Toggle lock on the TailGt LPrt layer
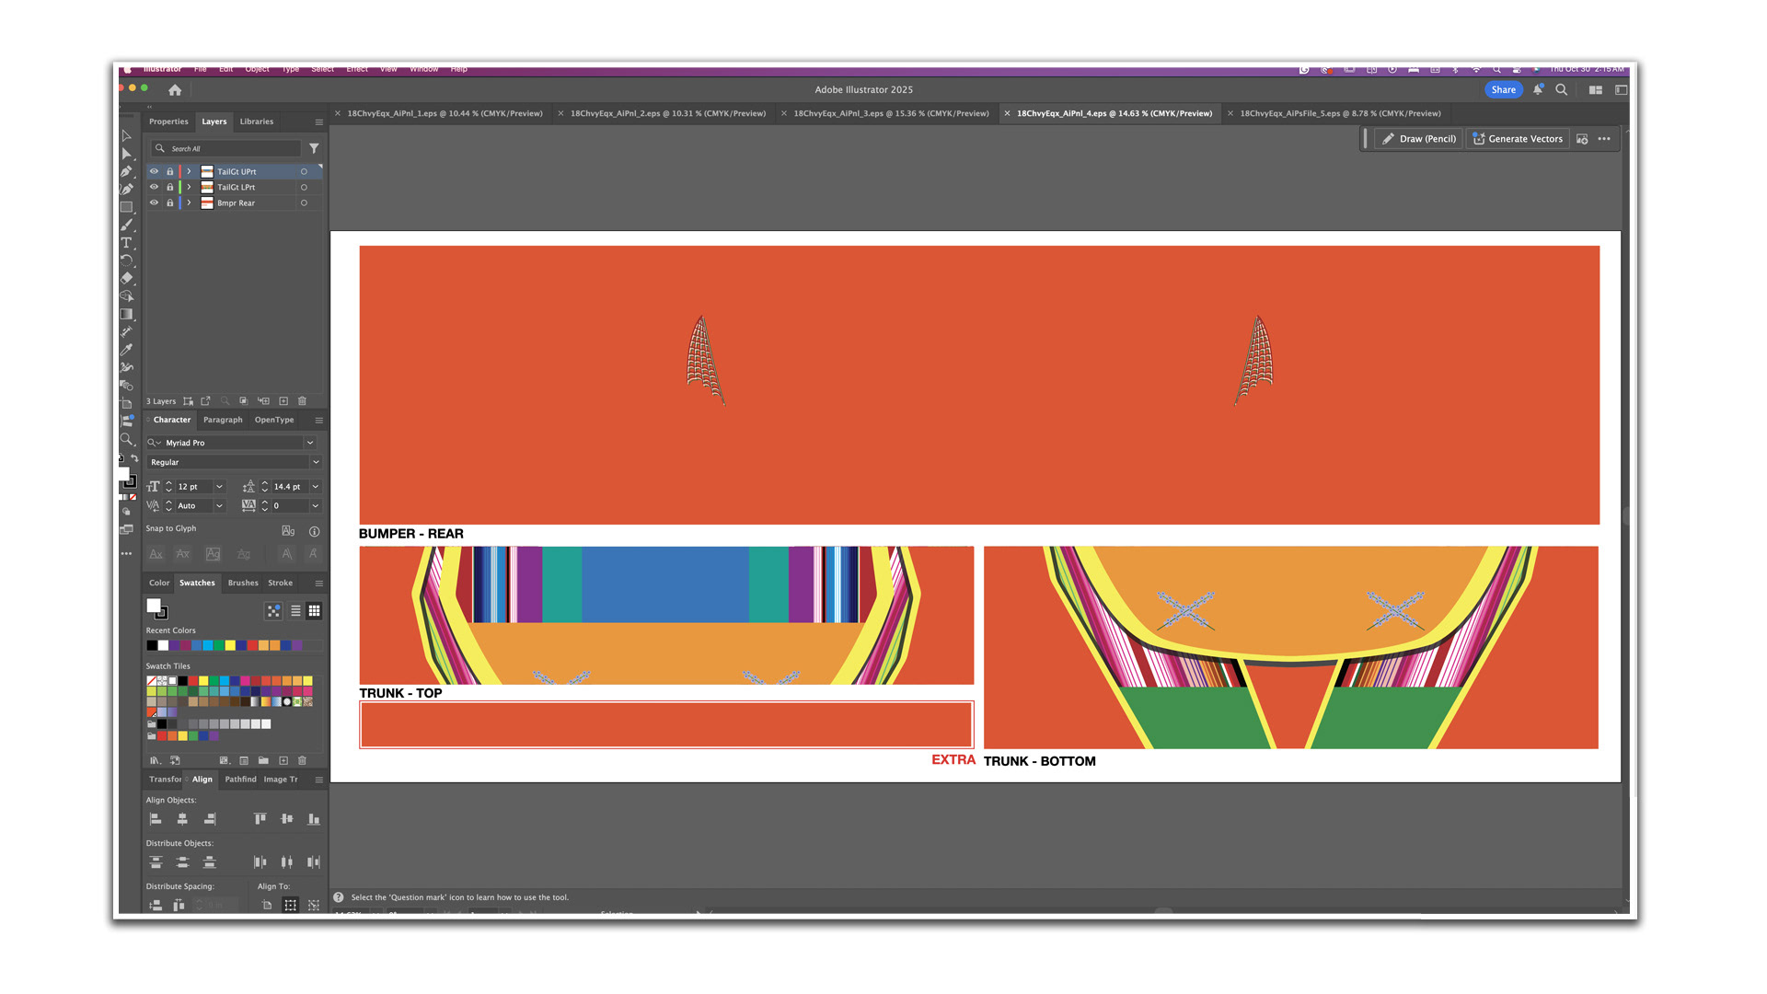Image resolution: width=1767 pixels, height=994 pixels. (x=169, y=187)
